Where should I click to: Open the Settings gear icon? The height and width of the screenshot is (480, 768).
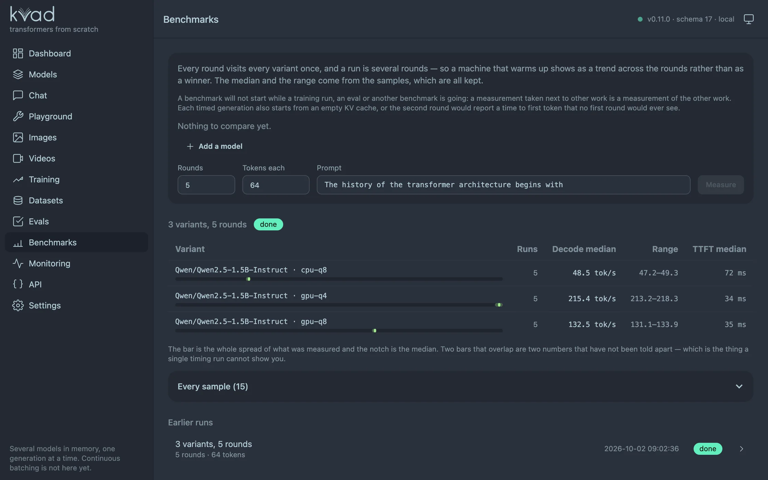(x=18, y=305)
